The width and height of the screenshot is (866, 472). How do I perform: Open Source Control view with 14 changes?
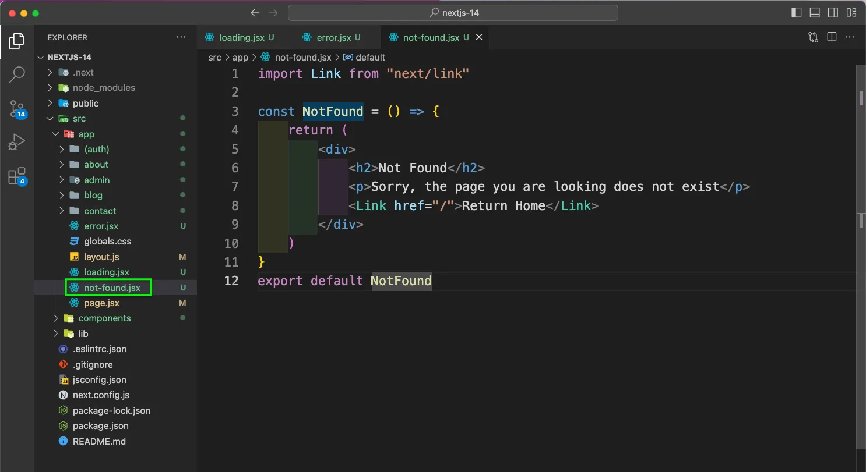(x=17, y=108)
